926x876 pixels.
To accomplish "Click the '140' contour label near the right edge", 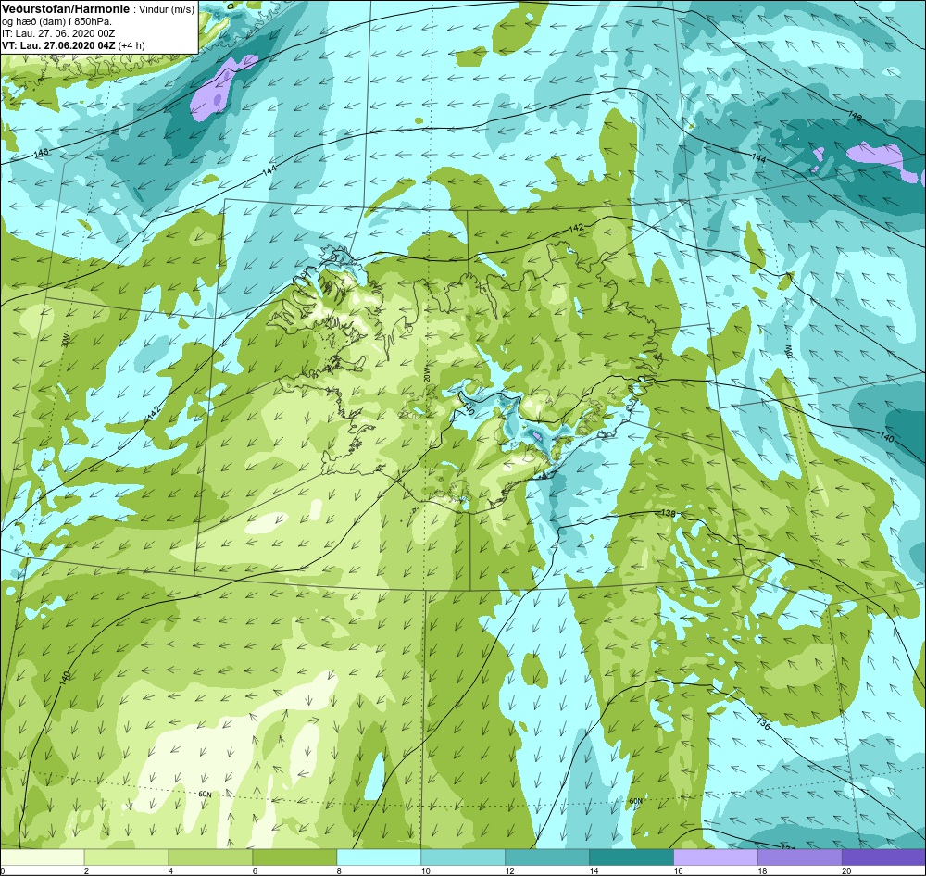I will [x=887, y=438].
